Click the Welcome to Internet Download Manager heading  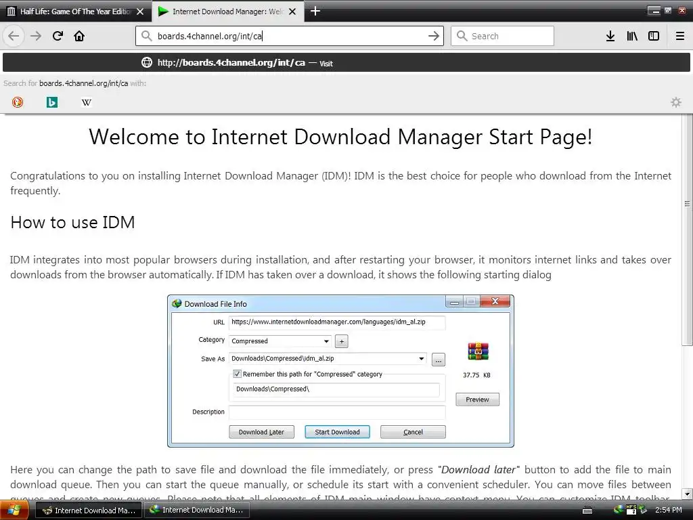click(x=340, y=137)
